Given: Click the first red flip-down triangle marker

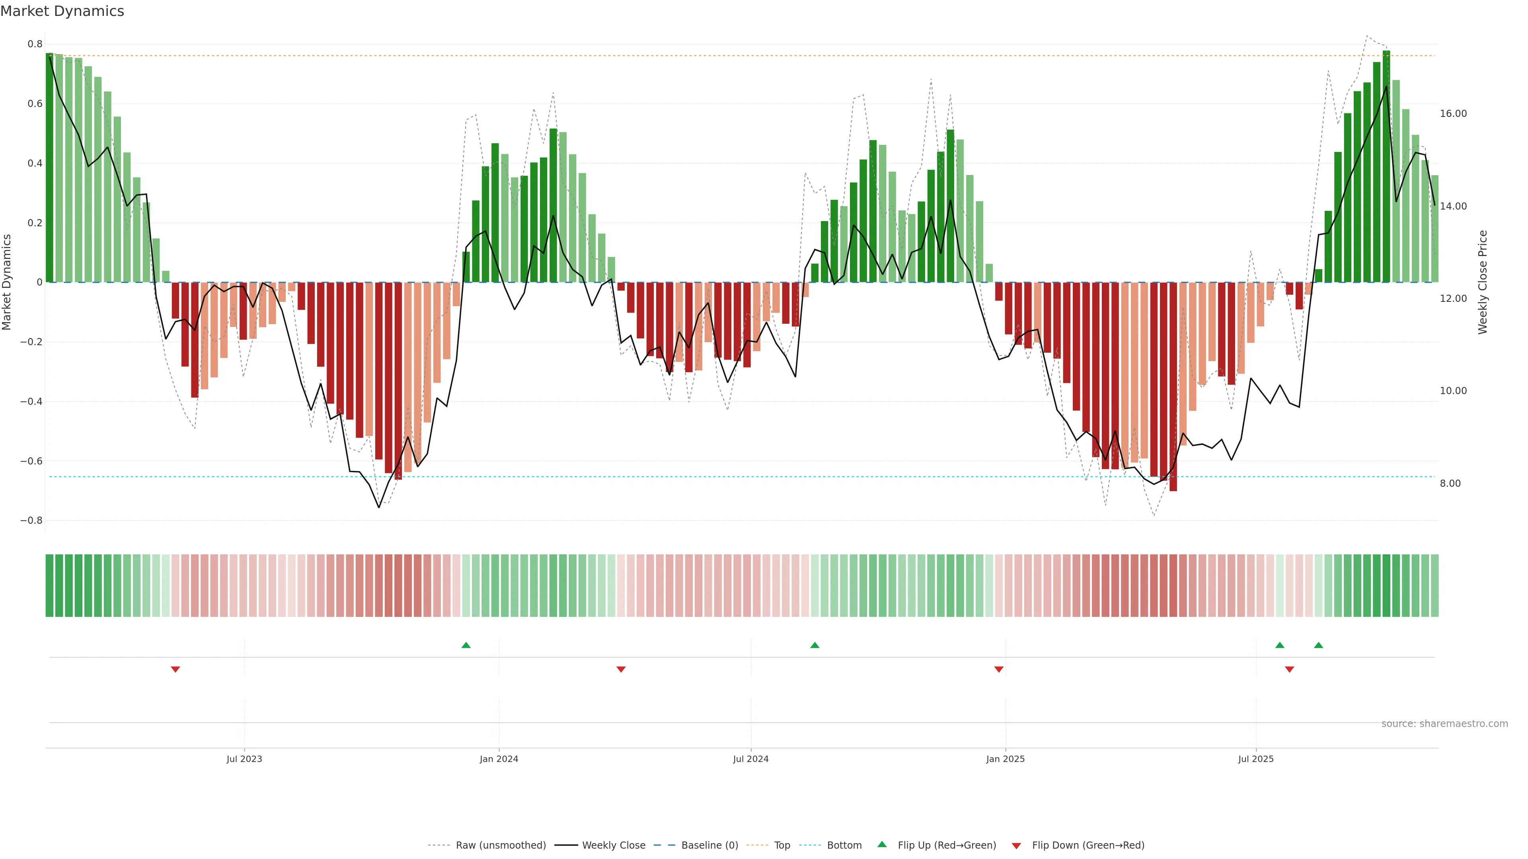Looking at the screenshot, I should point(175,669).
